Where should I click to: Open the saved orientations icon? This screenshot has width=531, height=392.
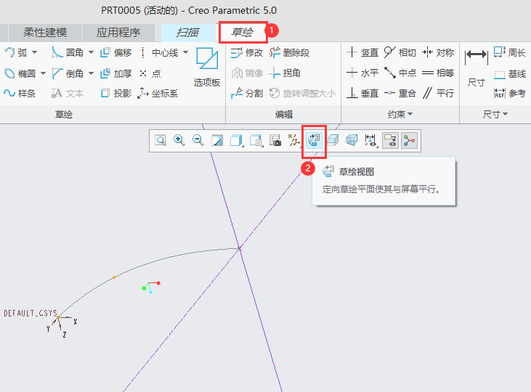[256, 141]
